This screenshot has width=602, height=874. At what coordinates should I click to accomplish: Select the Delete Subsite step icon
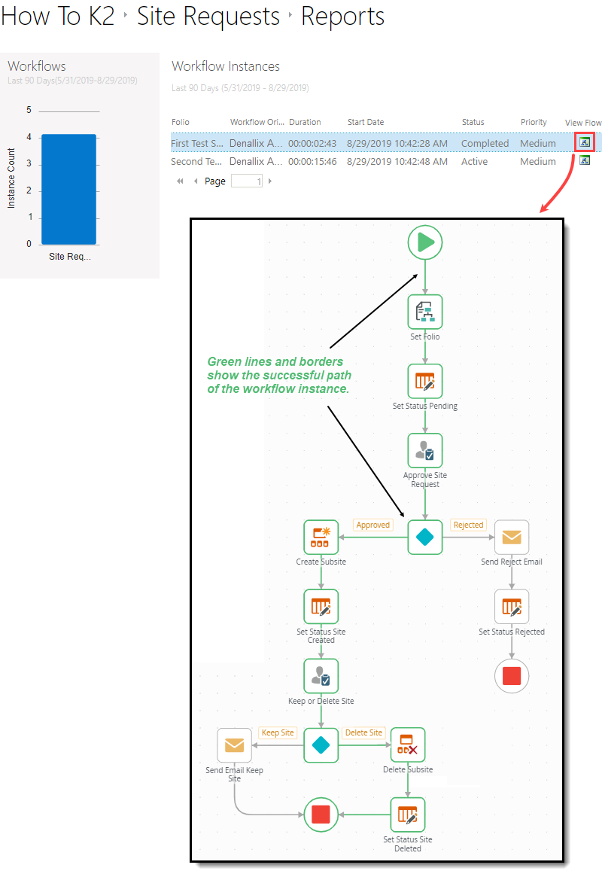click(407, 745)
